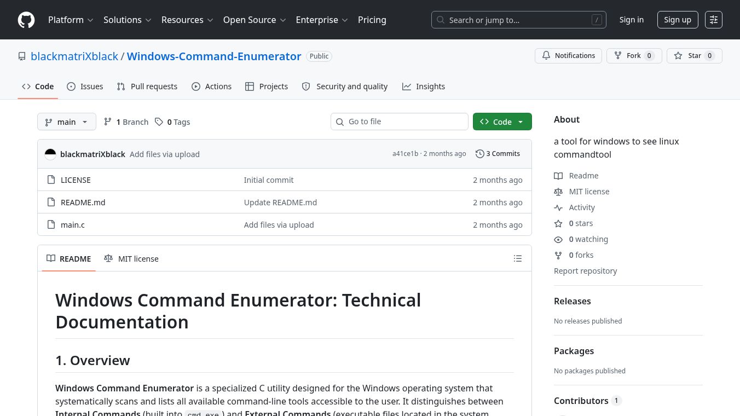Click the Sign up button
This screenshot has width=740, height=416.
tap(678, 20)
